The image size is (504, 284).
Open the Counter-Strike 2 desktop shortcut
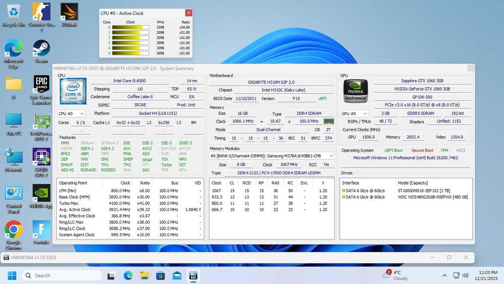[41, 12]
